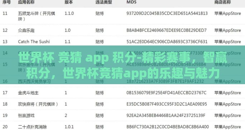Click 苹果AppStore in 西沃西沃党员学习 row

[227, 81]
